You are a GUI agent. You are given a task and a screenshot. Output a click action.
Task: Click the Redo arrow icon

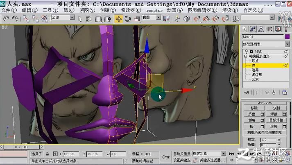[15, 18]
